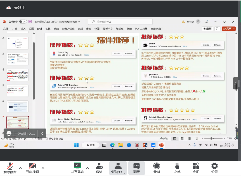The width and height of the screenshot is (241, 176).
Task: Open the 幻灯片放映 ribbon tab
Action: (68, 29)
